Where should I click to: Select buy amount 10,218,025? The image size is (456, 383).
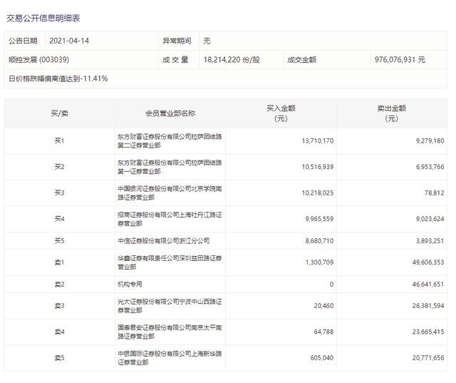tap(317, 193)
